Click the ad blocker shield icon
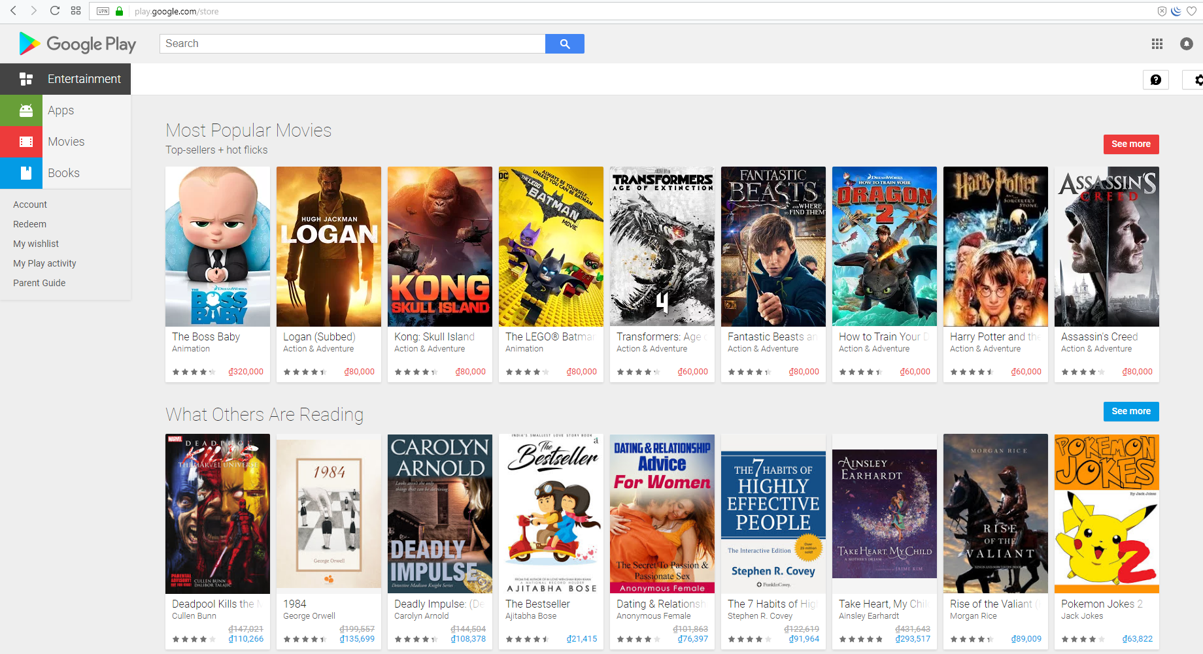The image size is (1203, 654). [x=1162, y=11]
